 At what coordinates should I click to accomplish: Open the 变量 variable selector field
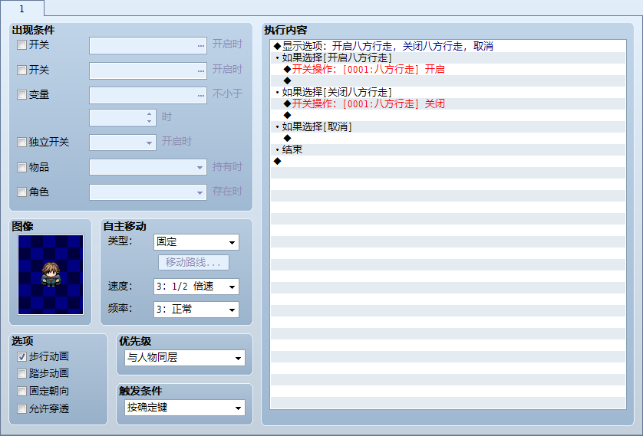click(x=148, y=95)
